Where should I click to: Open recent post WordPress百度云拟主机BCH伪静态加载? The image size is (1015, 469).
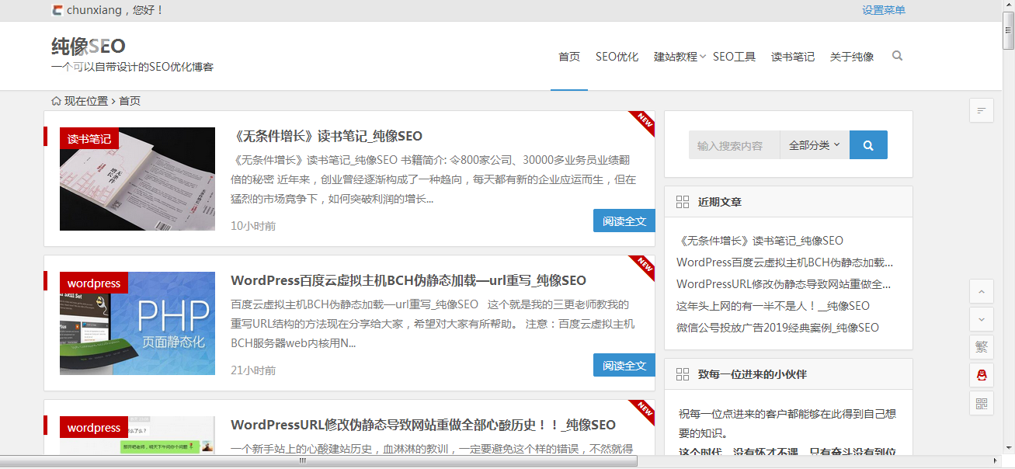(784, 262)
